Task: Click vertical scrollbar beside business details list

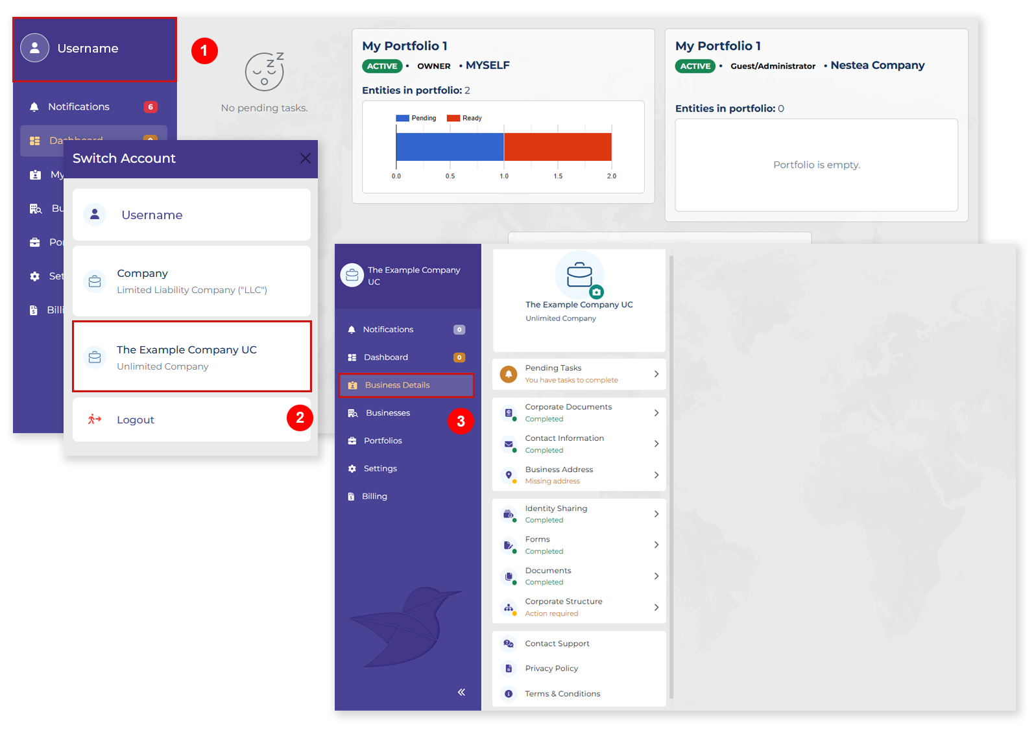Action: pyautogui.click(x=671, y=477)
